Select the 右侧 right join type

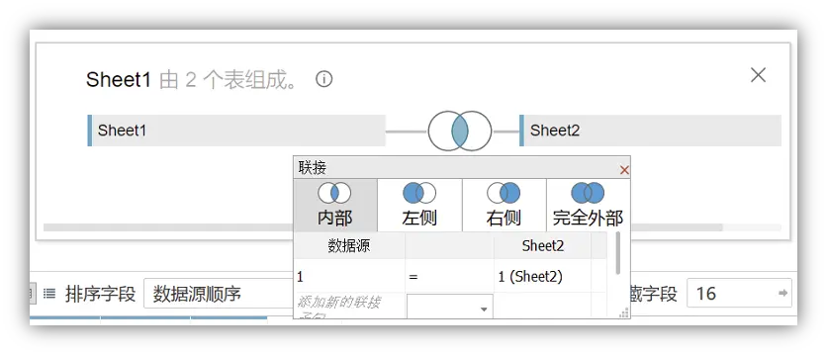click(504, 205)
